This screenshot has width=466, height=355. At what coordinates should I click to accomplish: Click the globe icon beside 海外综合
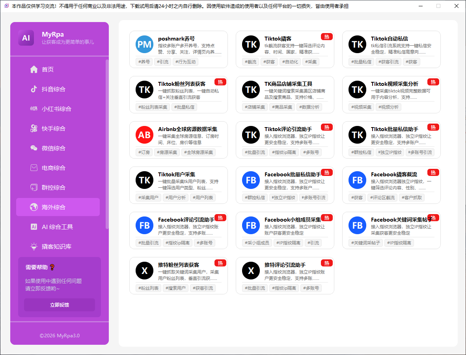(34, 207)
